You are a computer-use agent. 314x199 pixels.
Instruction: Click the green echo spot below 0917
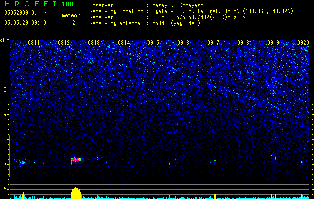[215, 160]
